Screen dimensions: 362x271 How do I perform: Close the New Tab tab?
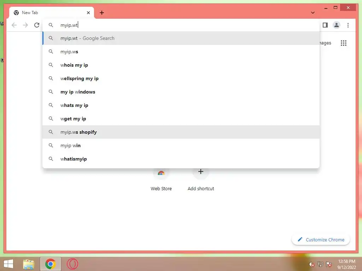pyautogui.click(x=88, y=13)
